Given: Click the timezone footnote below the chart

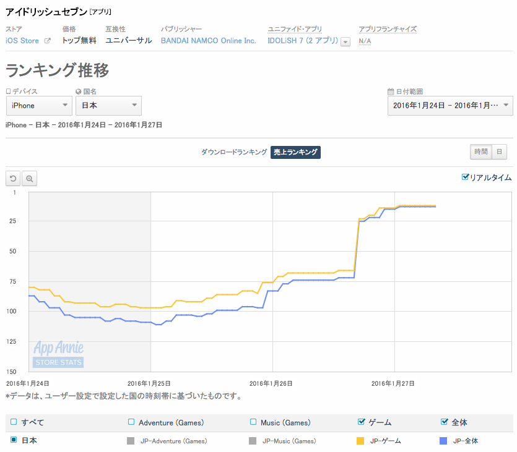Looking at the screenshot, I should point(124,396).
